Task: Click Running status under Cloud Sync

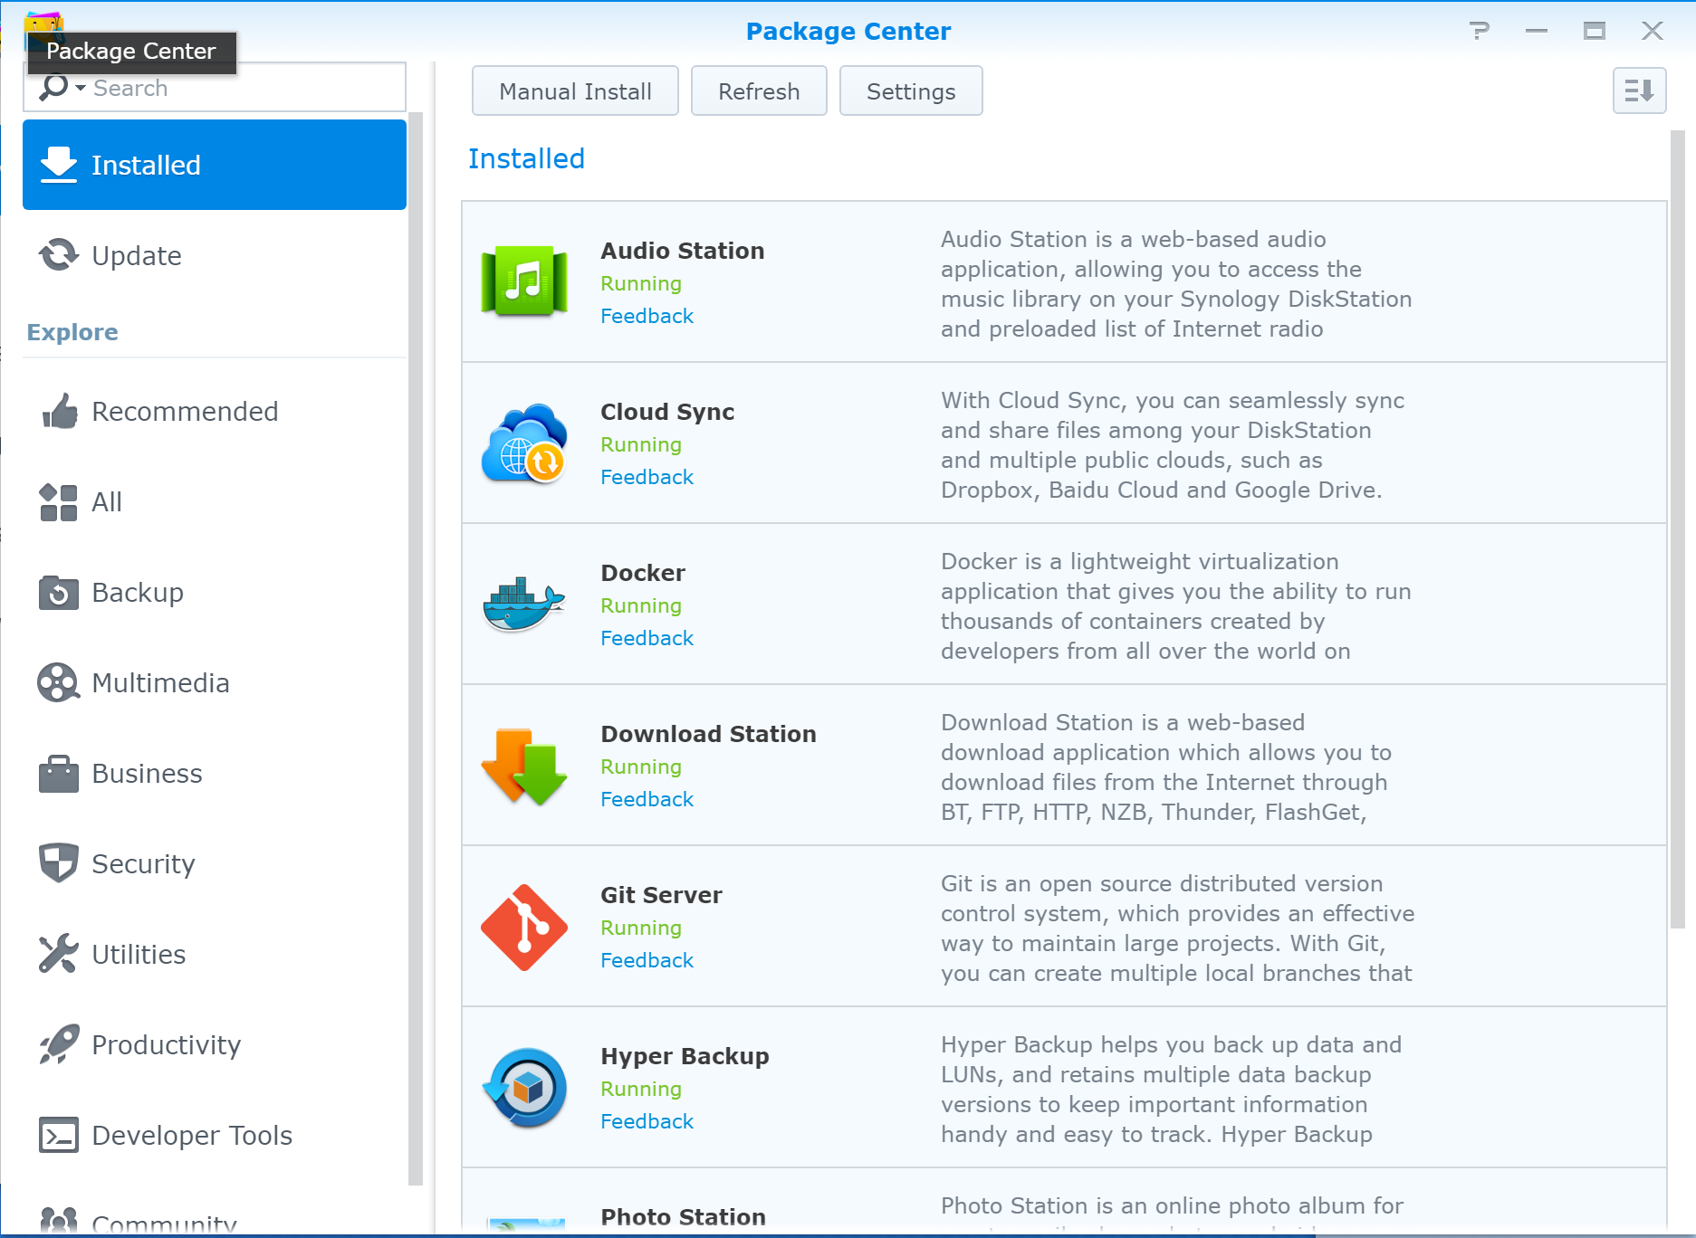Action: click(x=641, y=444)
